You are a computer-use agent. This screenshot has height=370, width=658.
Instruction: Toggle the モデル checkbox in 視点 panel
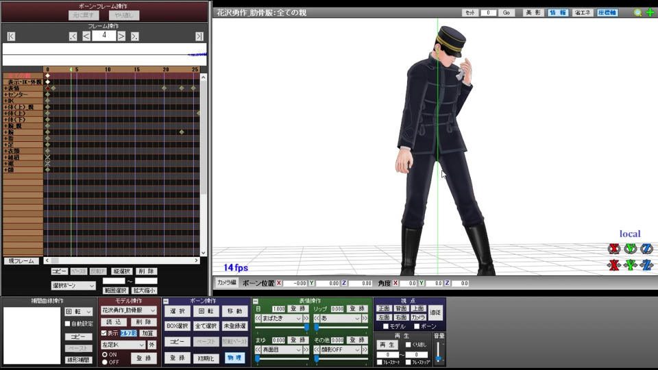(386, 326)
